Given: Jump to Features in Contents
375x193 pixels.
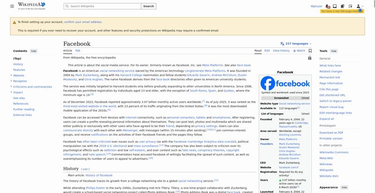Looking at the screenshot, I should pos(19,70).
